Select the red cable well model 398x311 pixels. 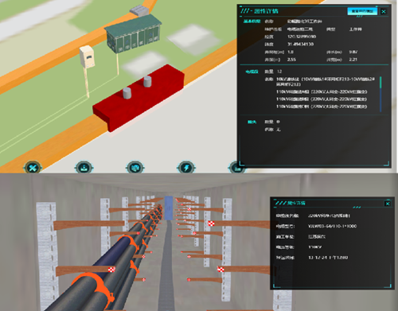coord(138,98)
